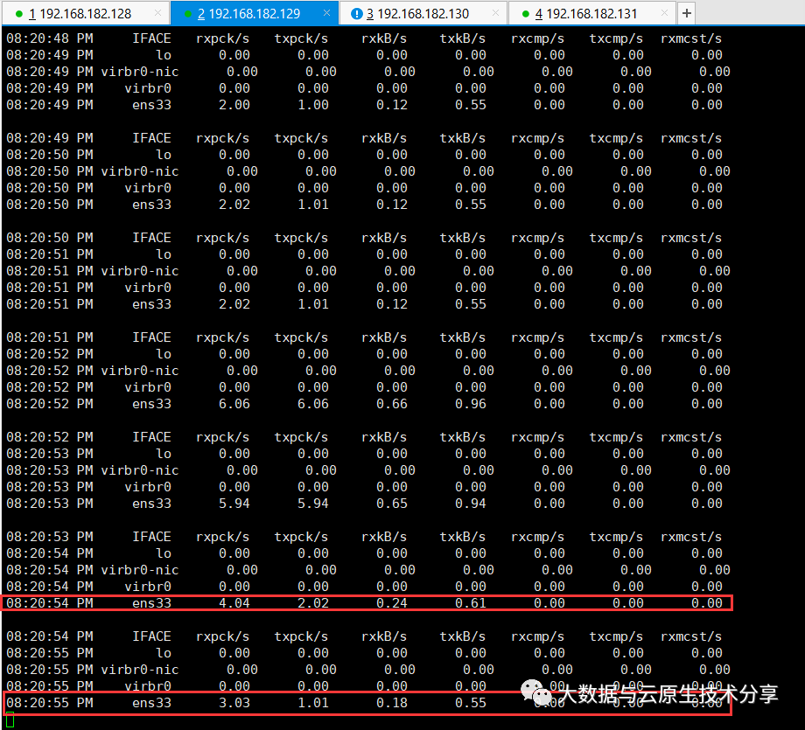Close the 192.168.182.128 tab

(x=157, y=13)
